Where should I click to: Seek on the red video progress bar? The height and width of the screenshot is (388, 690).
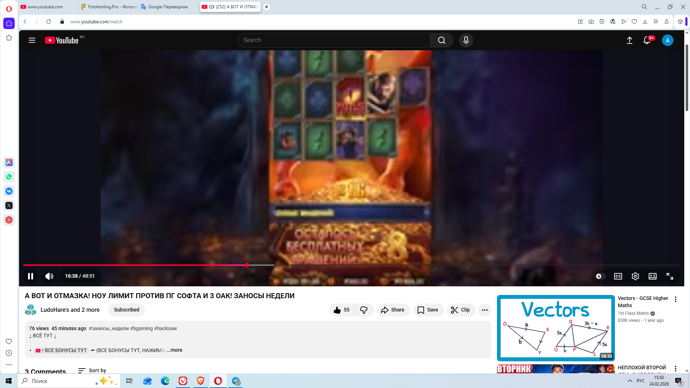[144, 265]
